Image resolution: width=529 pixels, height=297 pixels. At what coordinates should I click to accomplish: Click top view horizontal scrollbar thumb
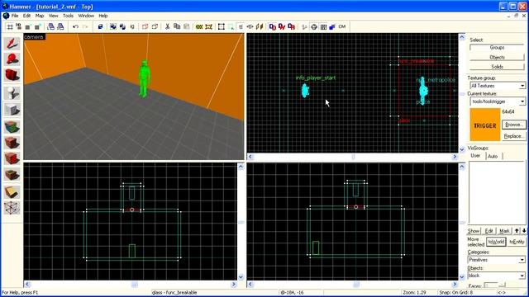pyautogui.click(x=353, y=157)
